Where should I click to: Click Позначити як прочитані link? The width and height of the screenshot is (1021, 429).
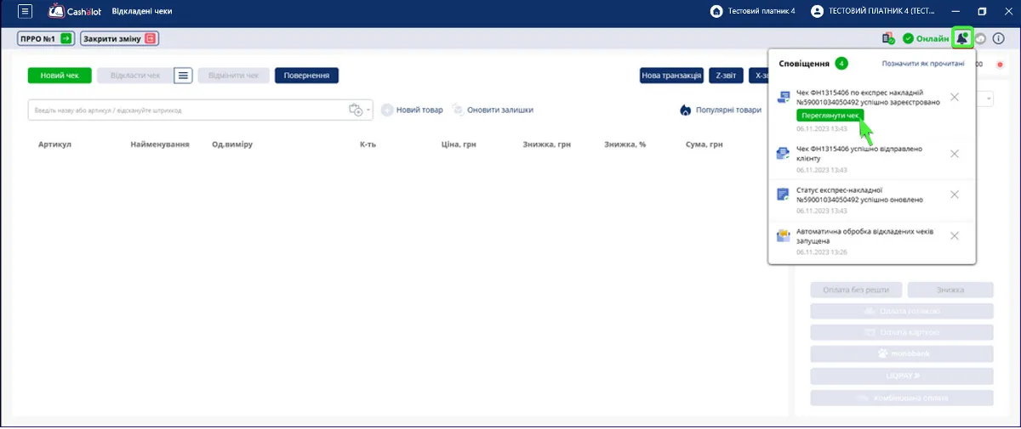coord(922,64)
